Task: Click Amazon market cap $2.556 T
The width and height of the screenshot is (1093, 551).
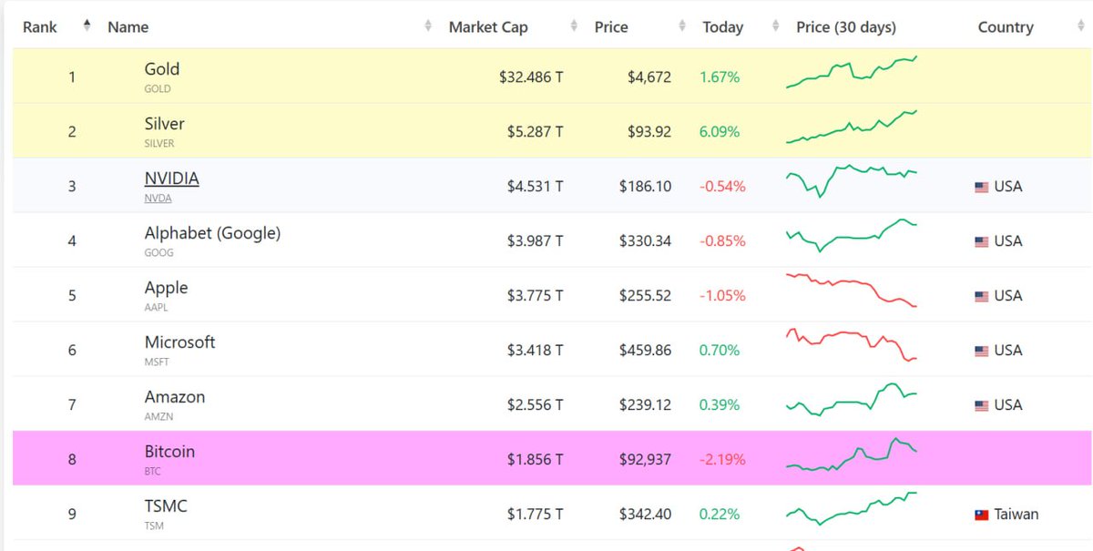Action: point(536,405)
